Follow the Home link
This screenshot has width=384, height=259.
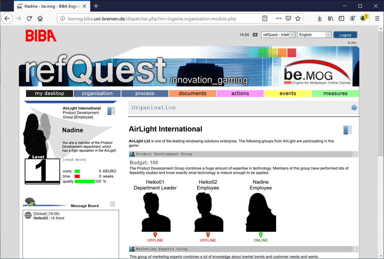(x=352, y=42)
